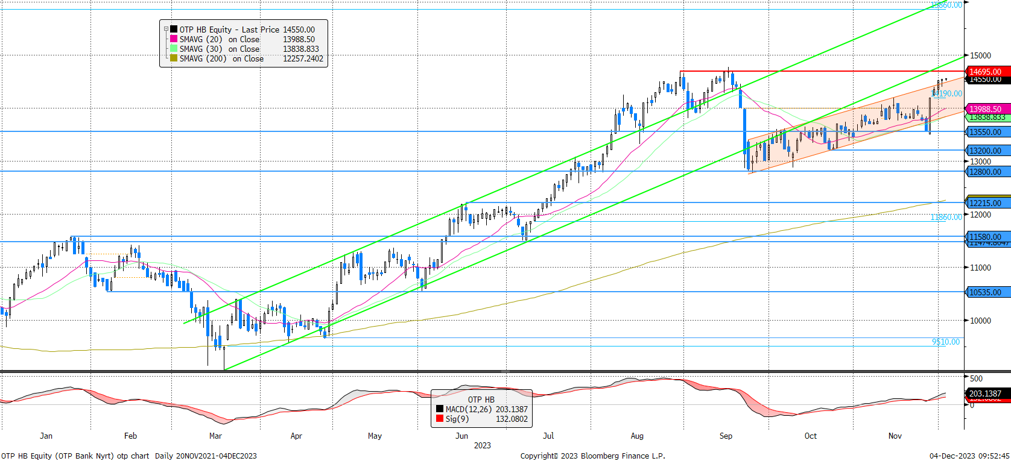Select the blue 13550.00 level label
The height and width of the screenshot is (461, 1011).
[987, 132]
